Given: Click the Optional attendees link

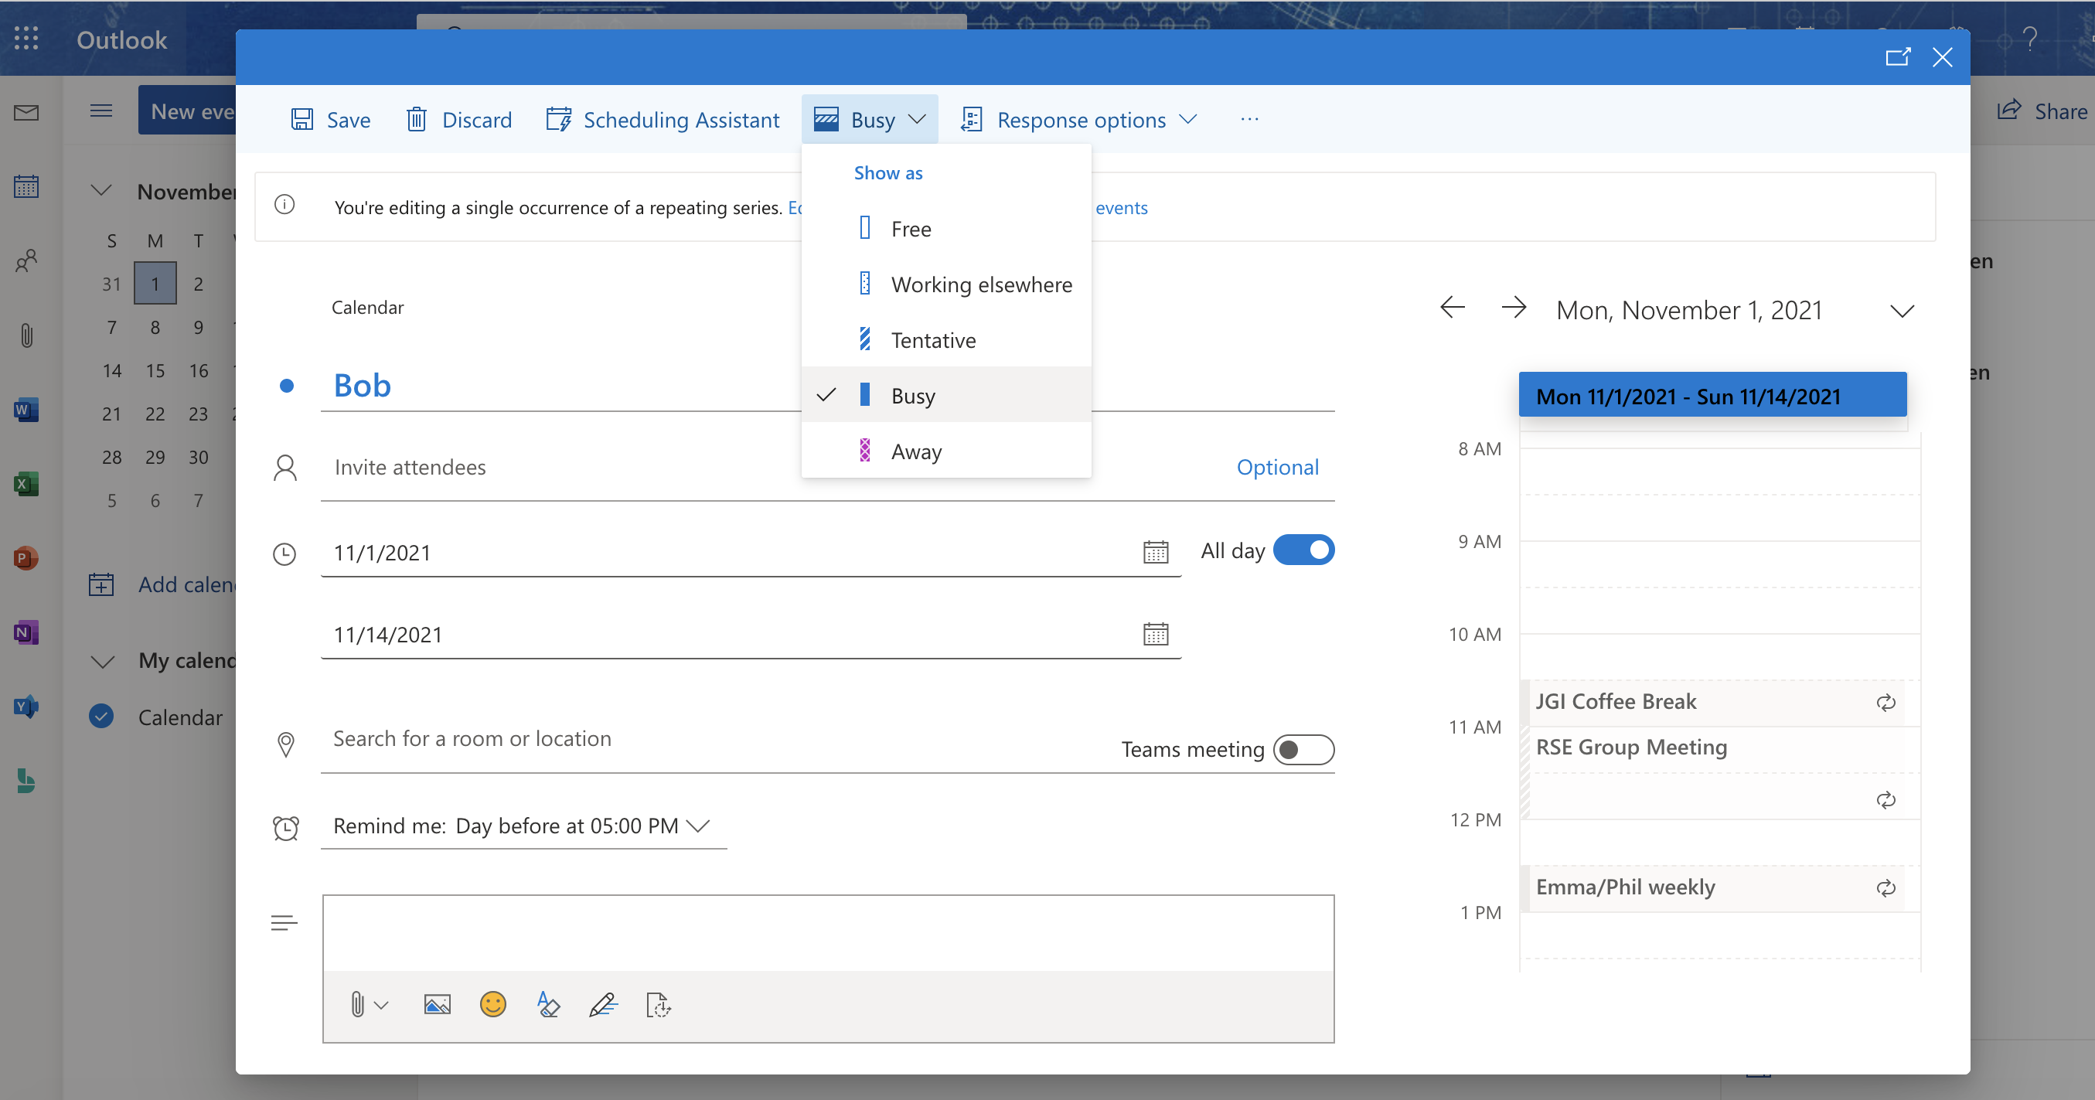Looking at the screenshot, I should 1276,465.
